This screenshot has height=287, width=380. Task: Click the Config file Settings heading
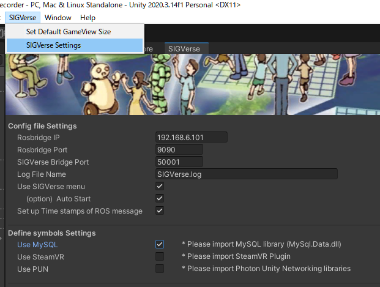pyautogui.click(x=42, y=126)
